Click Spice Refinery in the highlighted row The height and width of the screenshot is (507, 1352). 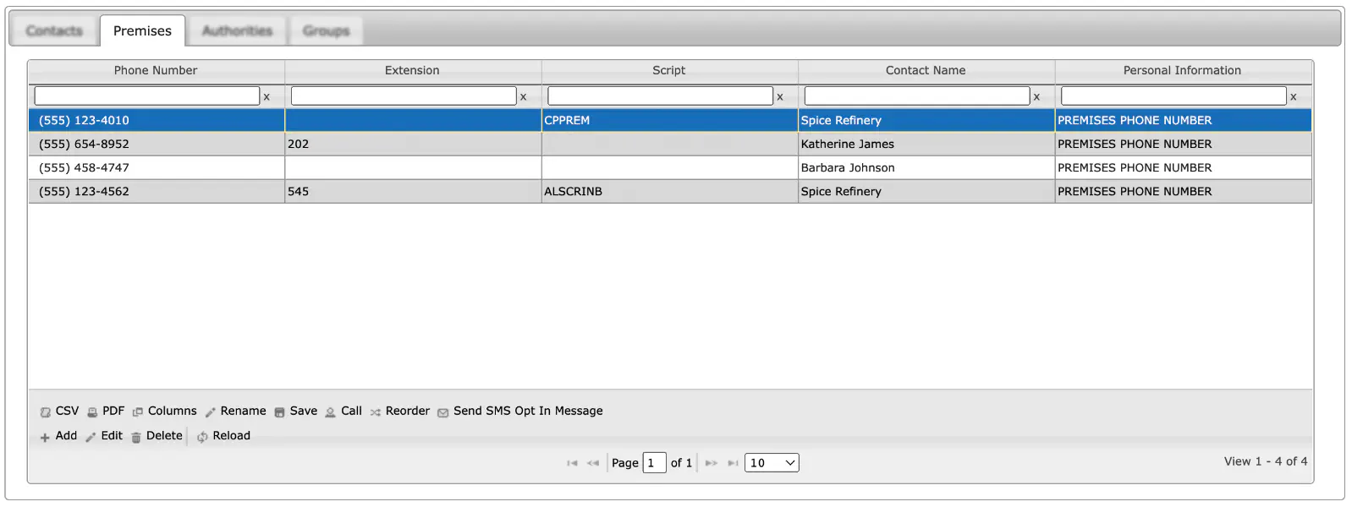(841, 121)
